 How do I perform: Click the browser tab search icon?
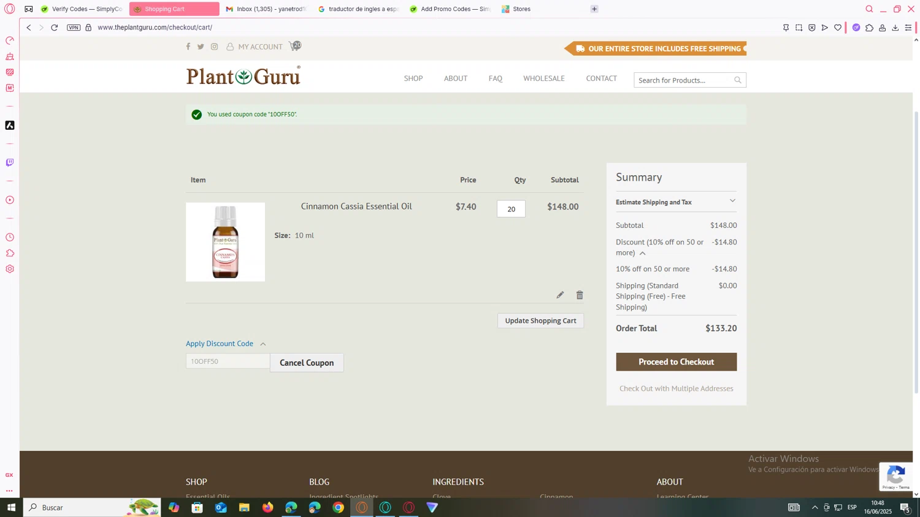tap(869, 9)
